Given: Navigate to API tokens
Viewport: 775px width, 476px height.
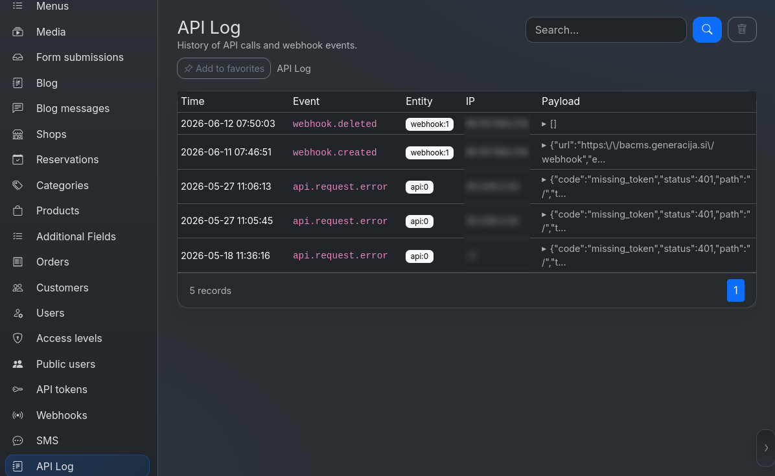Looking at the screenshot, I should point(62,390).
